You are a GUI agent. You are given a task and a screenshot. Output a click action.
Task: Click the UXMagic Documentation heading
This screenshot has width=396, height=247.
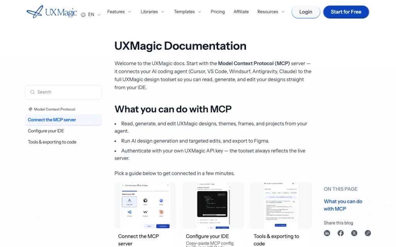180,46
